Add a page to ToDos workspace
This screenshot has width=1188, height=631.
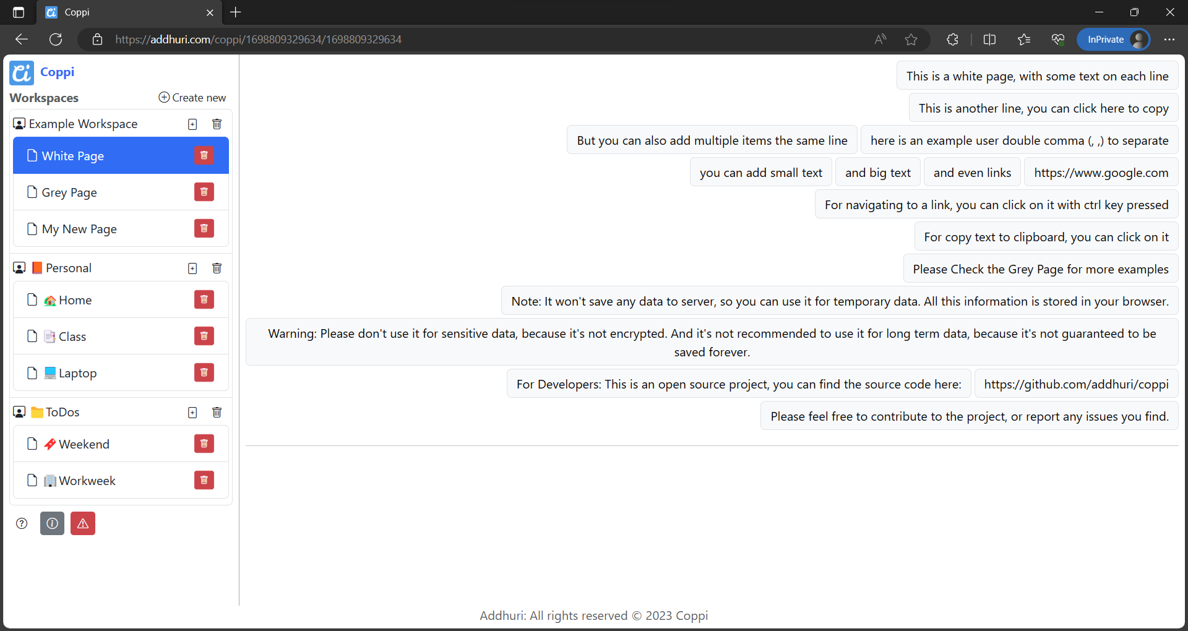pyautogui.click(x=192, y=413)
